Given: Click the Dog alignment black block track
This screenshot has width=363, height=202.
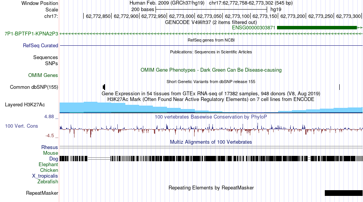Looking at the screenshot, I should tap(211, 159).
